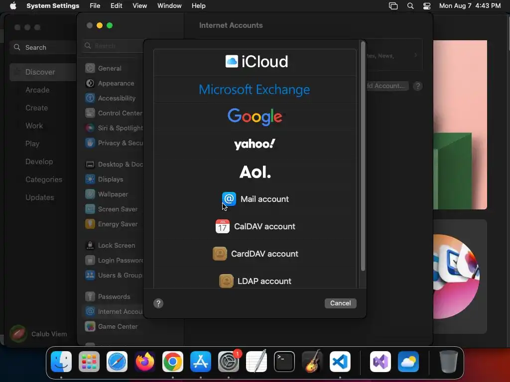Launch GarageBand from the Dock
The height and width of the screenshot is (382, 510).
click(x=312, y=362)
